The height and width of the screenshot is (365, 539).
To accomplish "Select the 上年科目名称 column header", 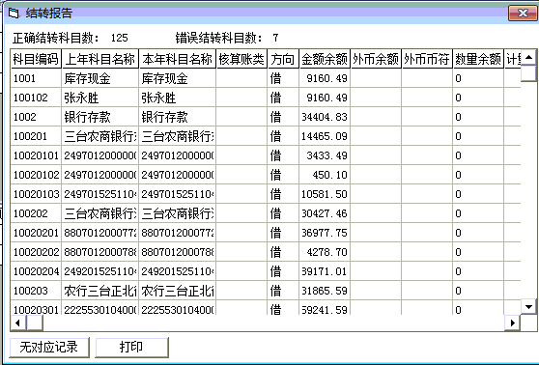I will coord(100,59).
